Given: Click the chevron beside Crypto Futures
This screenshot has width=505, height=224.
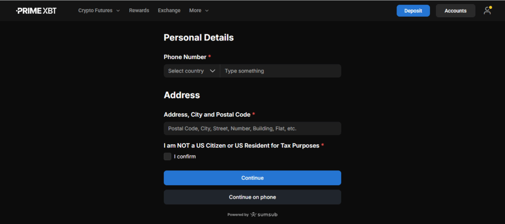Looking at the screenshot, I should (118, 11).
